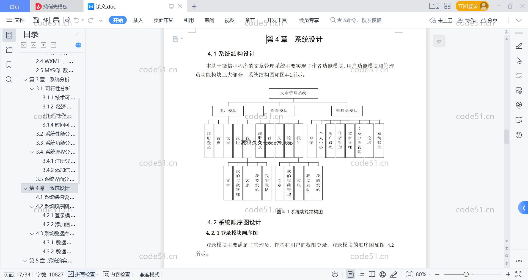
Task: Open the 会员专享 tab
Action: pos(309,20)
